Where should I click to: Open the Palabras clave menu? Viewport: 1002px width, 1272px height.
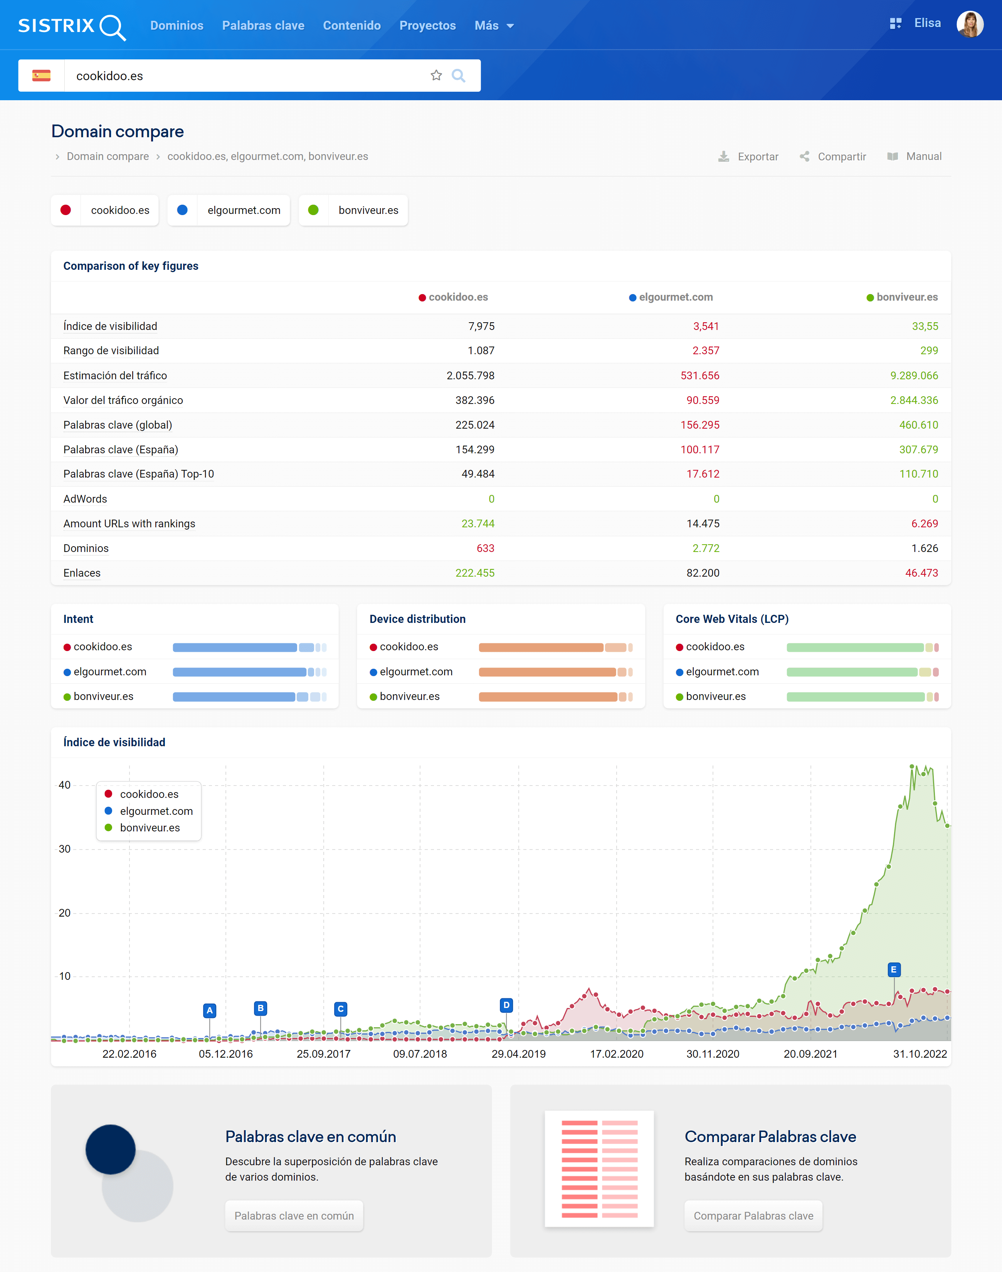point(263,26)
